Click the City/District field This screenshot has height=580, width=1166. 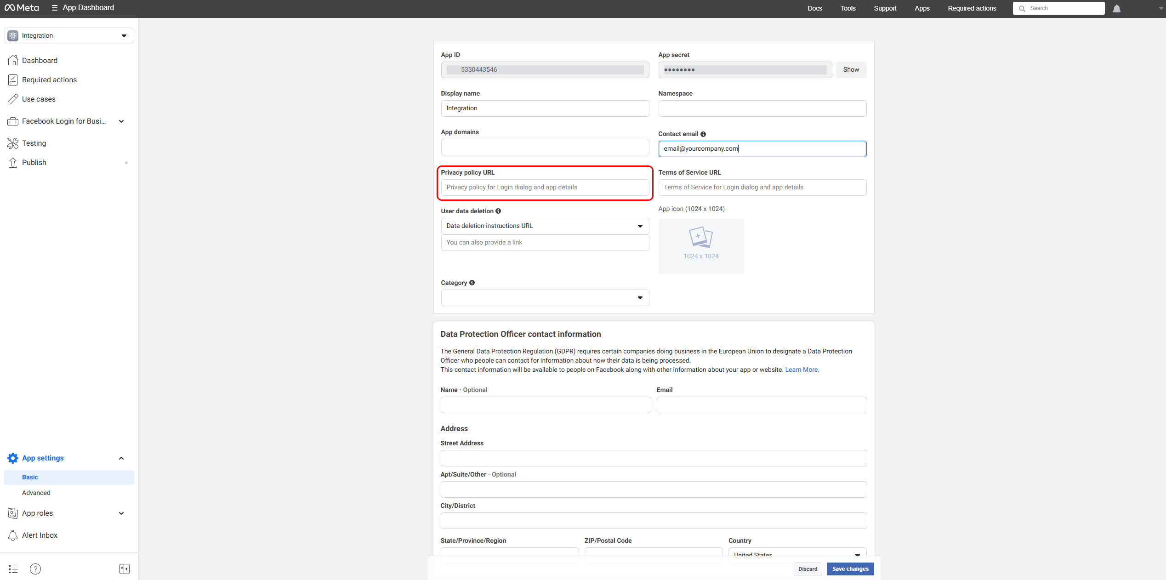coord(654,520)
